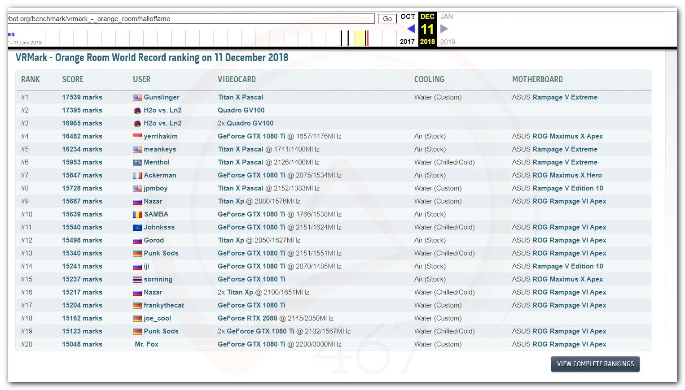Screen dimensions: 685x390
Task: Click the View Complete Rankings button
Action: 595,364
